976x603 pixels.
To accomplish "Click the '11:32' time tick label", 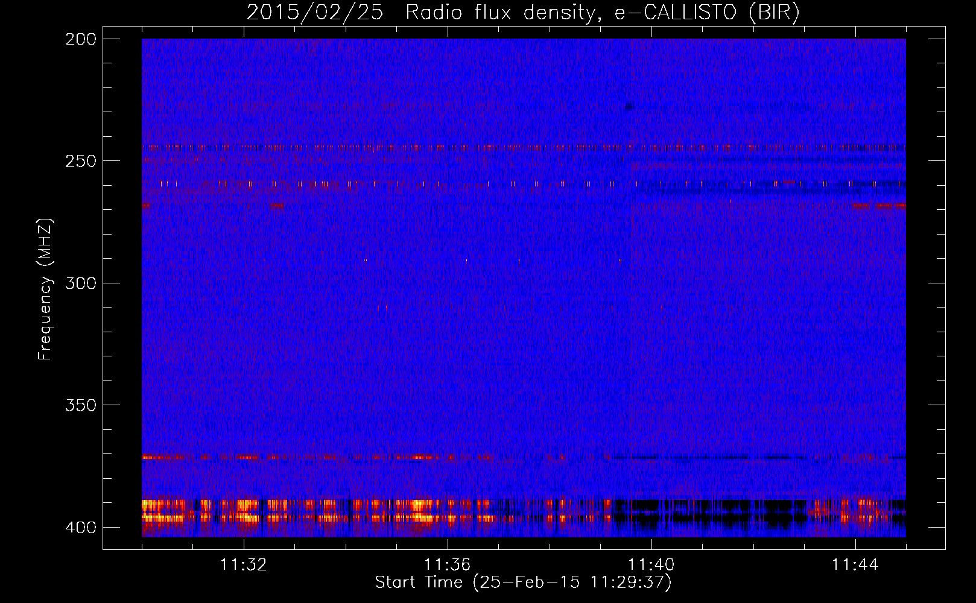I will 244,564.
